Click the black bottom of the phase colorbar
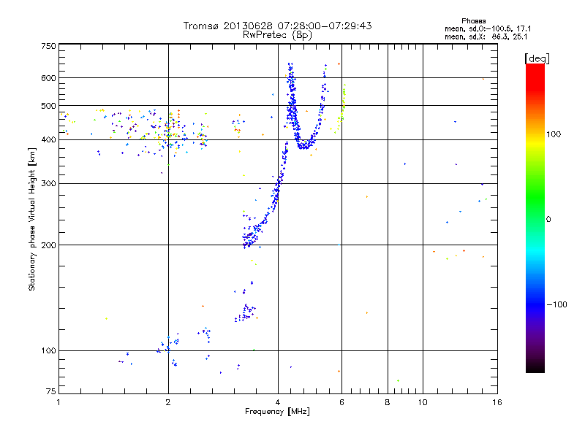585x438 pixels. point(535,368)
